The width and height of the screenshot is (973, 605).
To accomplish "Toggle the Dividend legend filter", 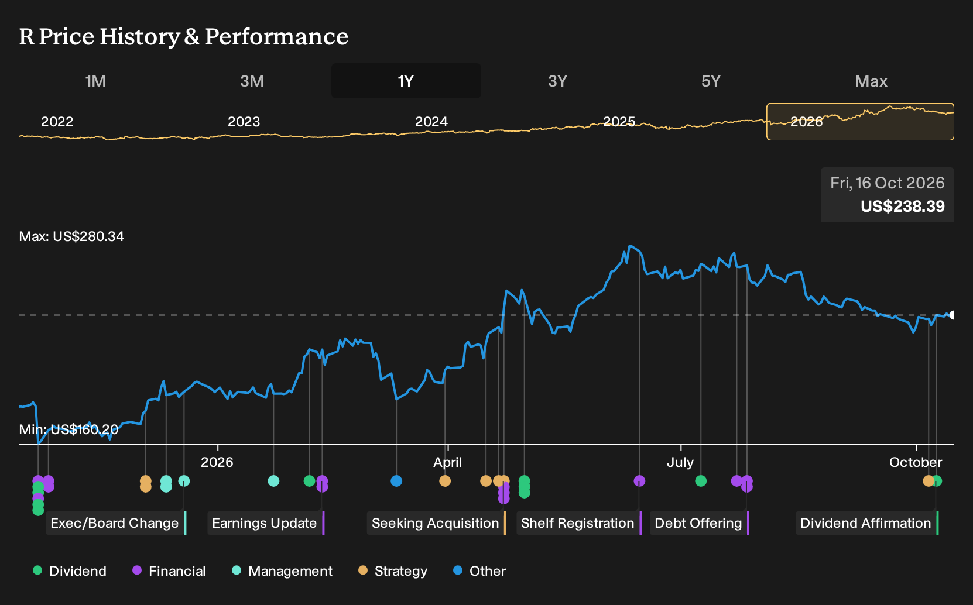I will coord(70,571).
